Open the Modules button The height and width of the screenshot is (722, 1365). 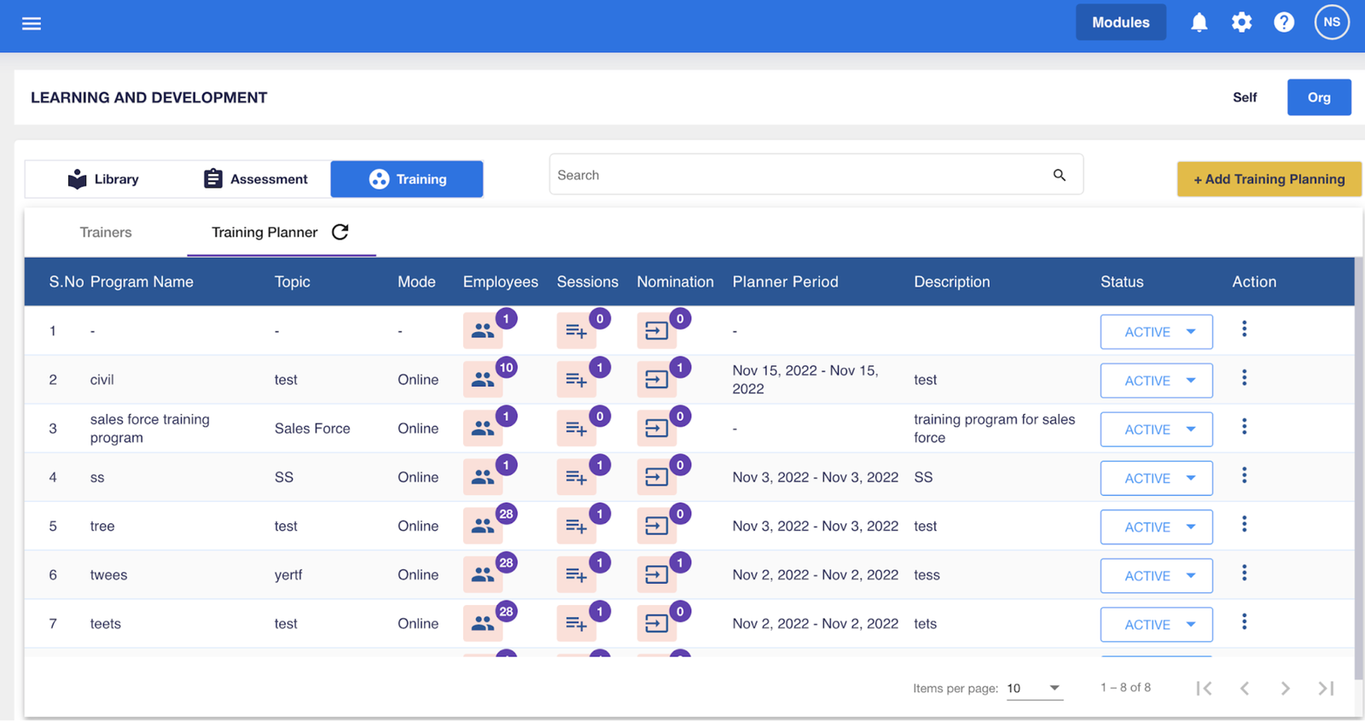click(1120, 23)
